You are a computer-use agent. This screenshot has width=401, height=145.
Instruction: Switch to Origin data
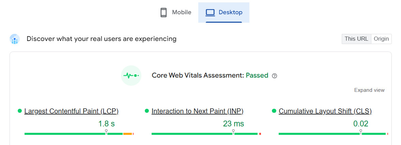pos(381,39)
